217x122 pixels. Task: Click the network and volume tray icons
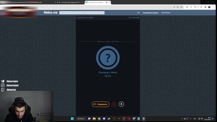coord(200,119)
